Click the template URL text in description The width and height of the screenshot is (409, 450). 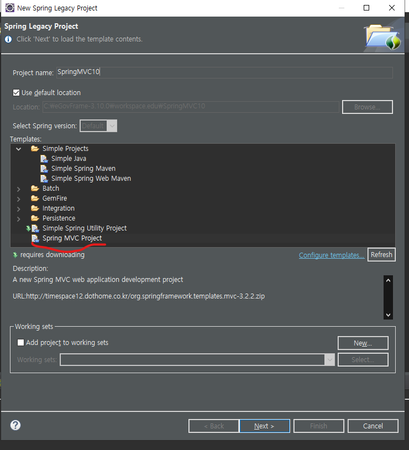point(139,296)
